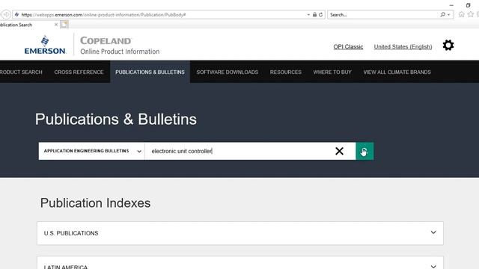Submit search with the green search button
This screenshot has height=269, width=479.
364,151
